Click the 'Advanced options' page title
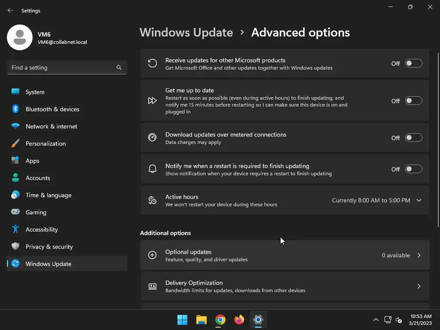Image resolution: width=440 pixels, height=330 pixels. 300,33
